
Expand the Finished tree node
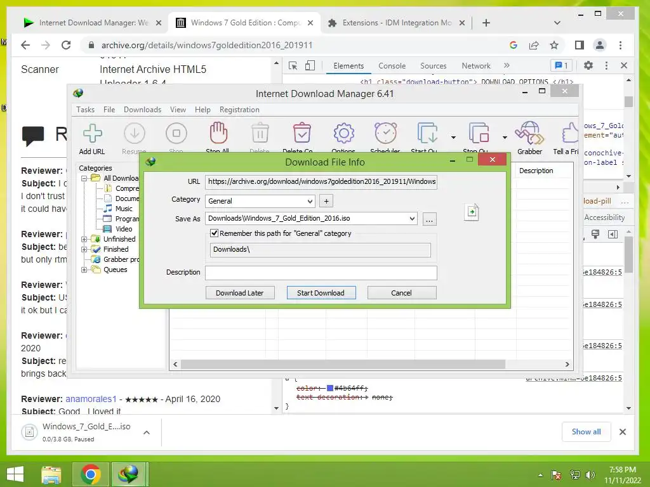pyautogui.click(x=84, y=249)
